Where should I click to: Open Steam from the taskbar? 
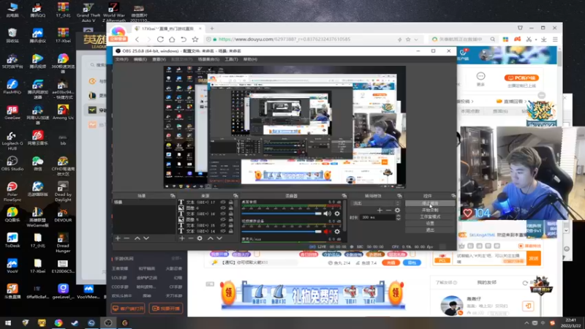tap(75, 323)
